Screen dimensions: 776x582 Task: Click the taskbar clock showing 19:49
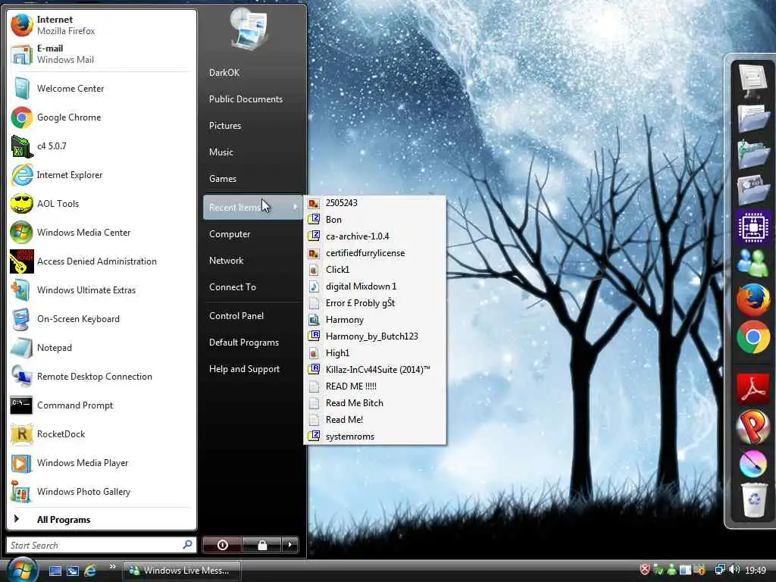tap(756, 571)
